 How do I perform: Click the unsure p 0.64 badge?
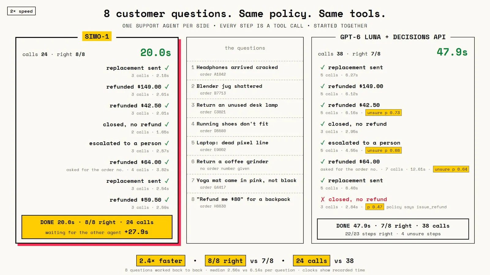click(x=451, y=169)
